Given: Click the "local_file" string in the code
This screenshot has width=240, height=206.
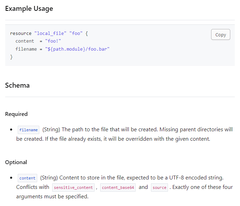Looking at the screenshot, I should [50, 33].
